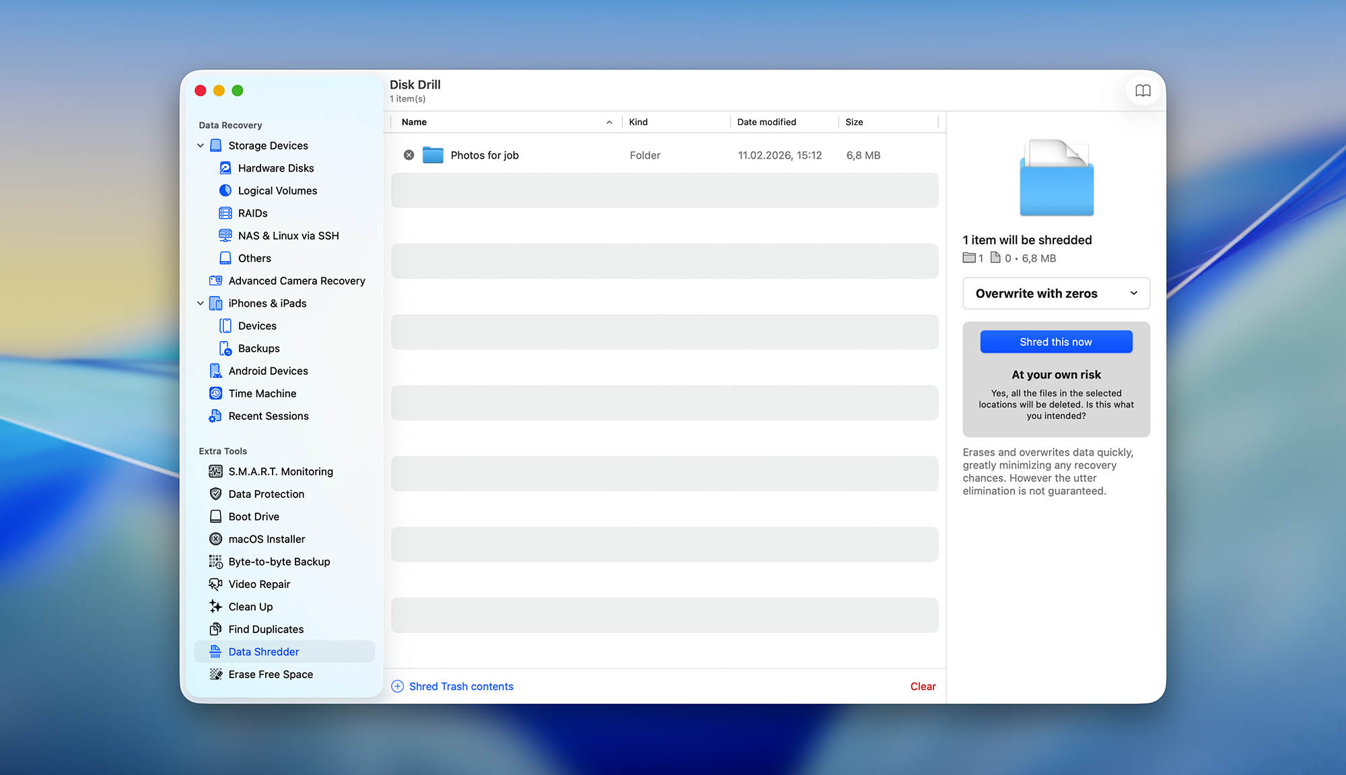
Task: Open Logical Volumes in the sidebar
Action: pyautogui.click(x=277, y=190)
